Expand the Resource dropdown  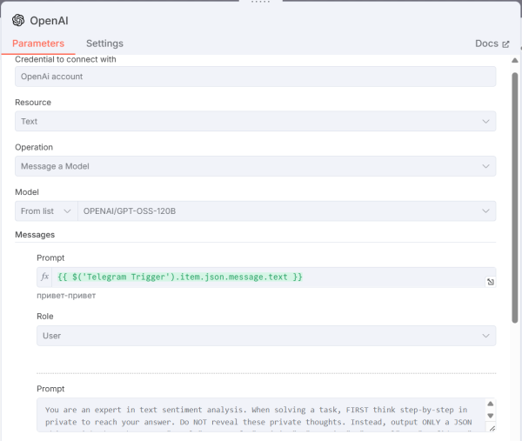tap(255, 122)
